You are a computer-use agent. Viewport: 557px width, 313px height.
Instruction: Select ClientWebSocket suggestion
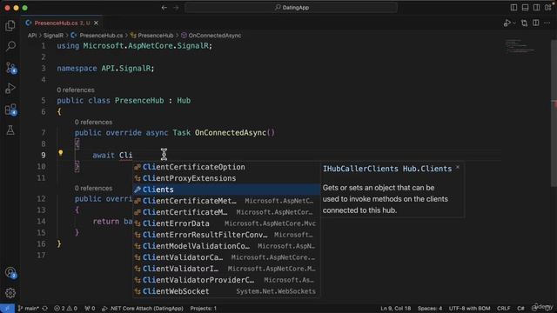click(x=226, y=291)
